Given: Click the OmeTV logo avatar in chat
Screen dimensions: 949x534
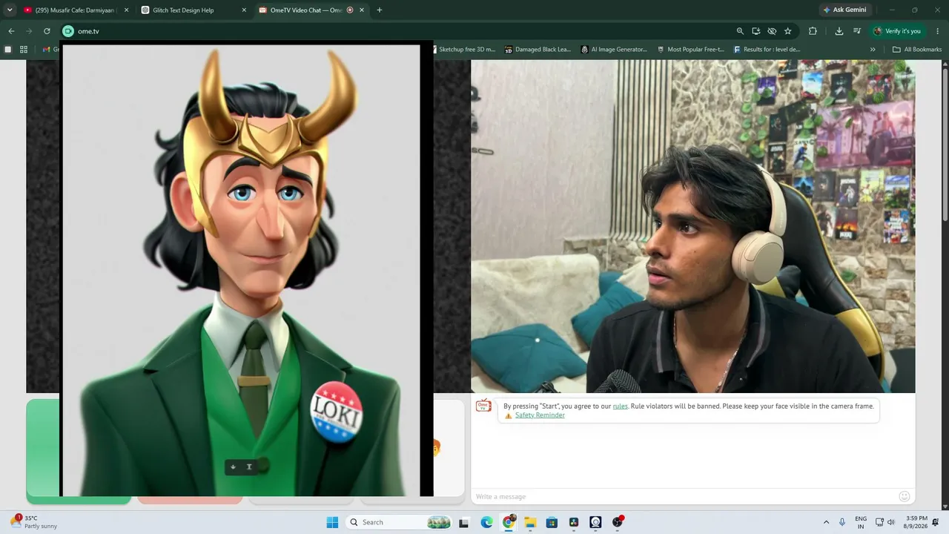Looking at the screenshot, I should click(483, 406).
